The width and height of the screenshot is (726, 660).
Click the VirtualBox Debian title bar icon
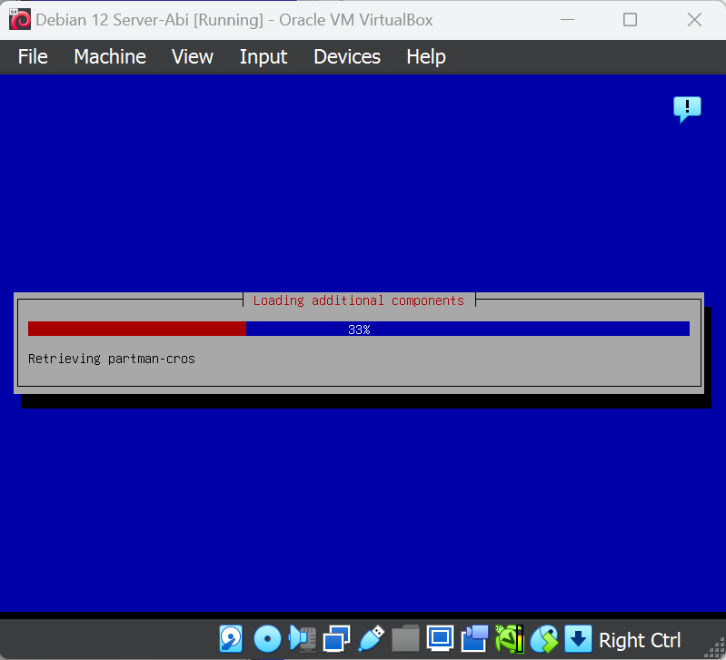coord(20,19)
